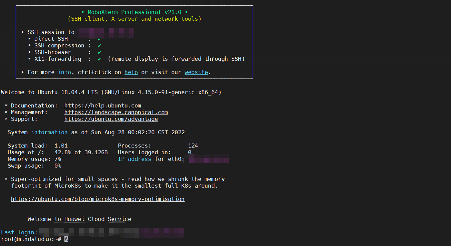Click the green checkmark beside SSH compression
451x246 pixels.
click(99, 45)
